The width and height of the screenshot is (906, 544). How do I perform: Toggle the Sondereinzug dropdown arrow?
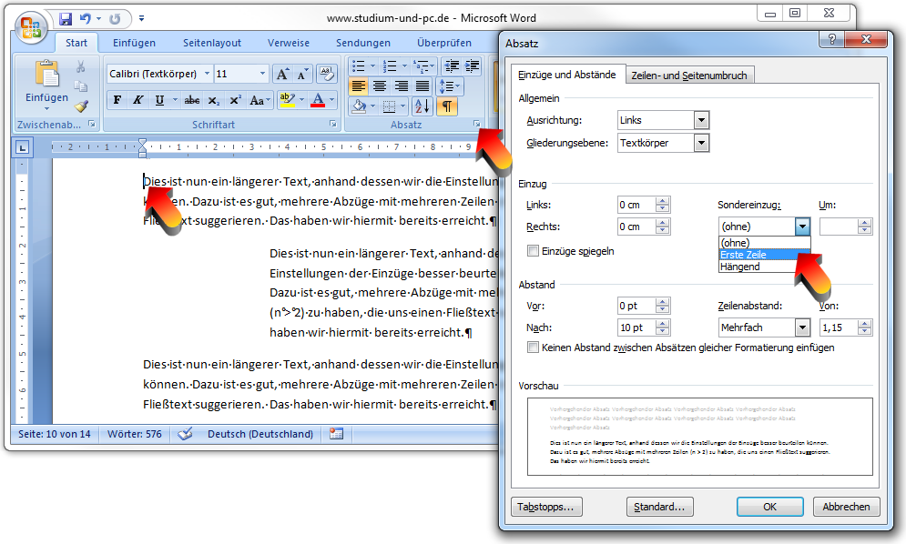click(802, 227)
